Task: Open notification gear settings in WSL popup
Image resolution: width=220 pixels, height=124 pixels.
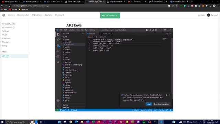Action: [x=166, y=95]
